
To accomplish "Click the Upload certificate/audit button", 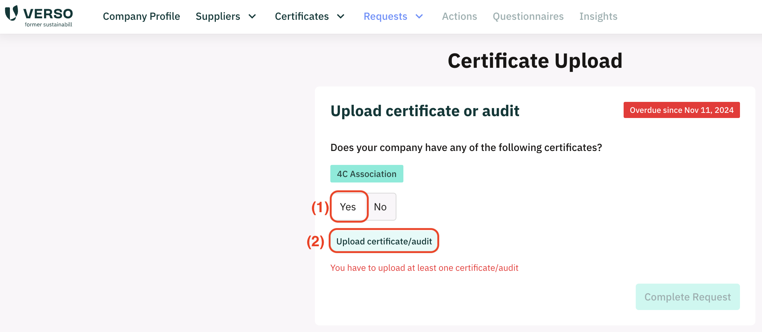I will [x=384, y=241].
